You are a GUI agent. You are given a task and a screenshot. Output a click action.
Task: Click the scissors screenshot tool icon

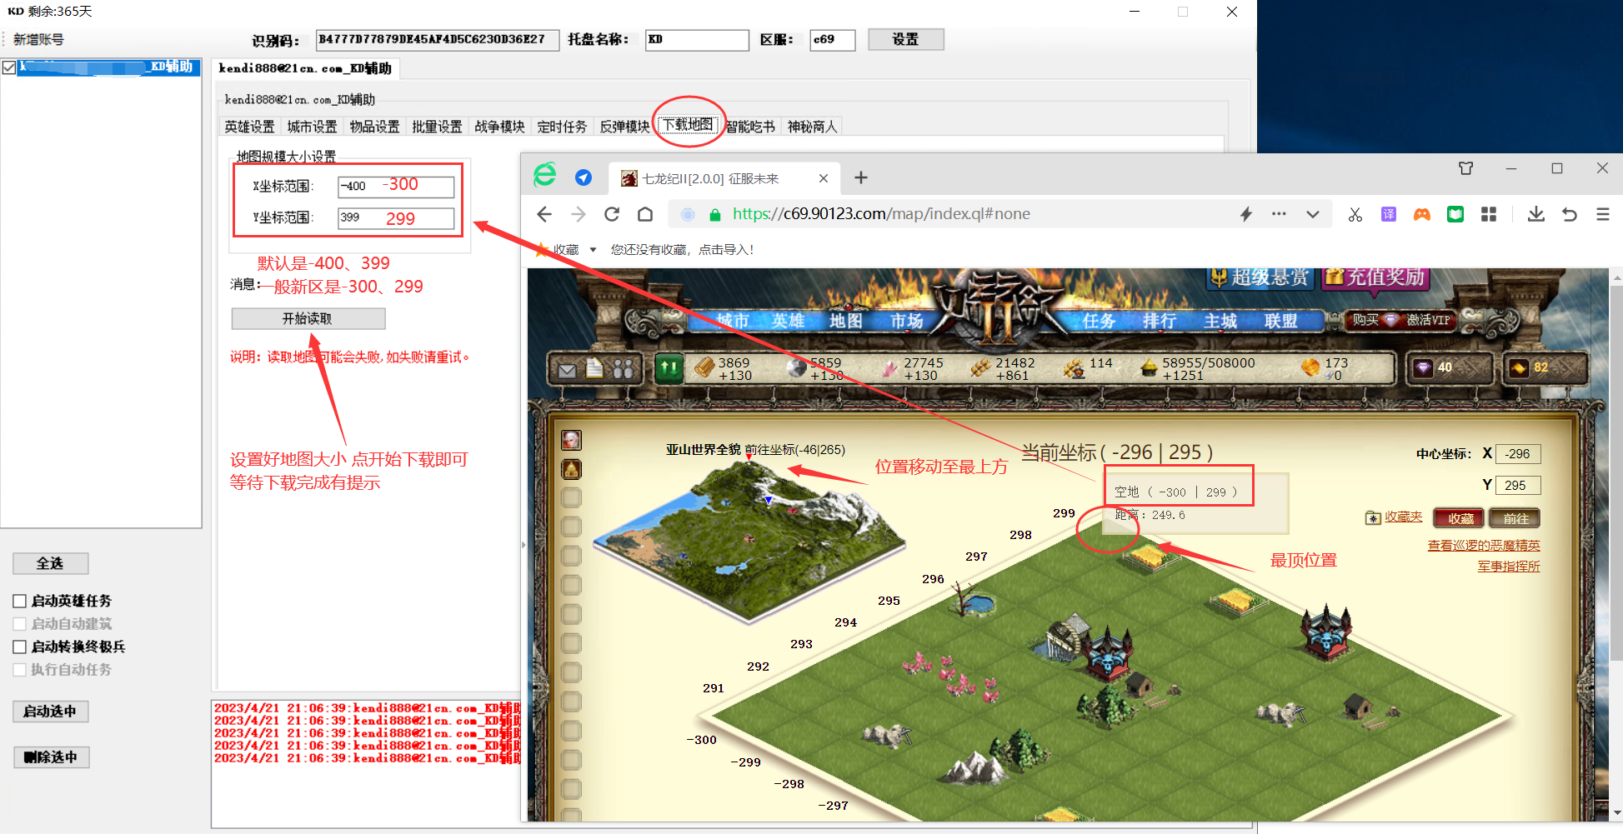pos(1355,214)
